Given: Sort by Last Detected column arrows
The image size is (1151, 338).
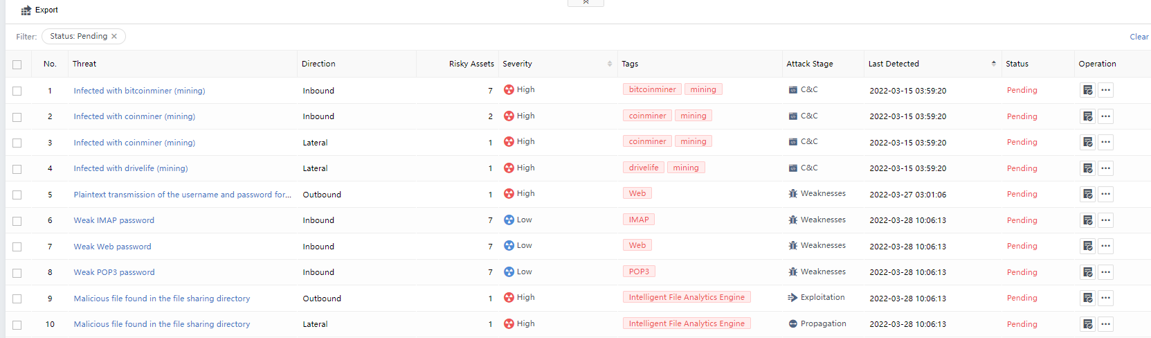Looking at the screenshot, I should (994, 64).
